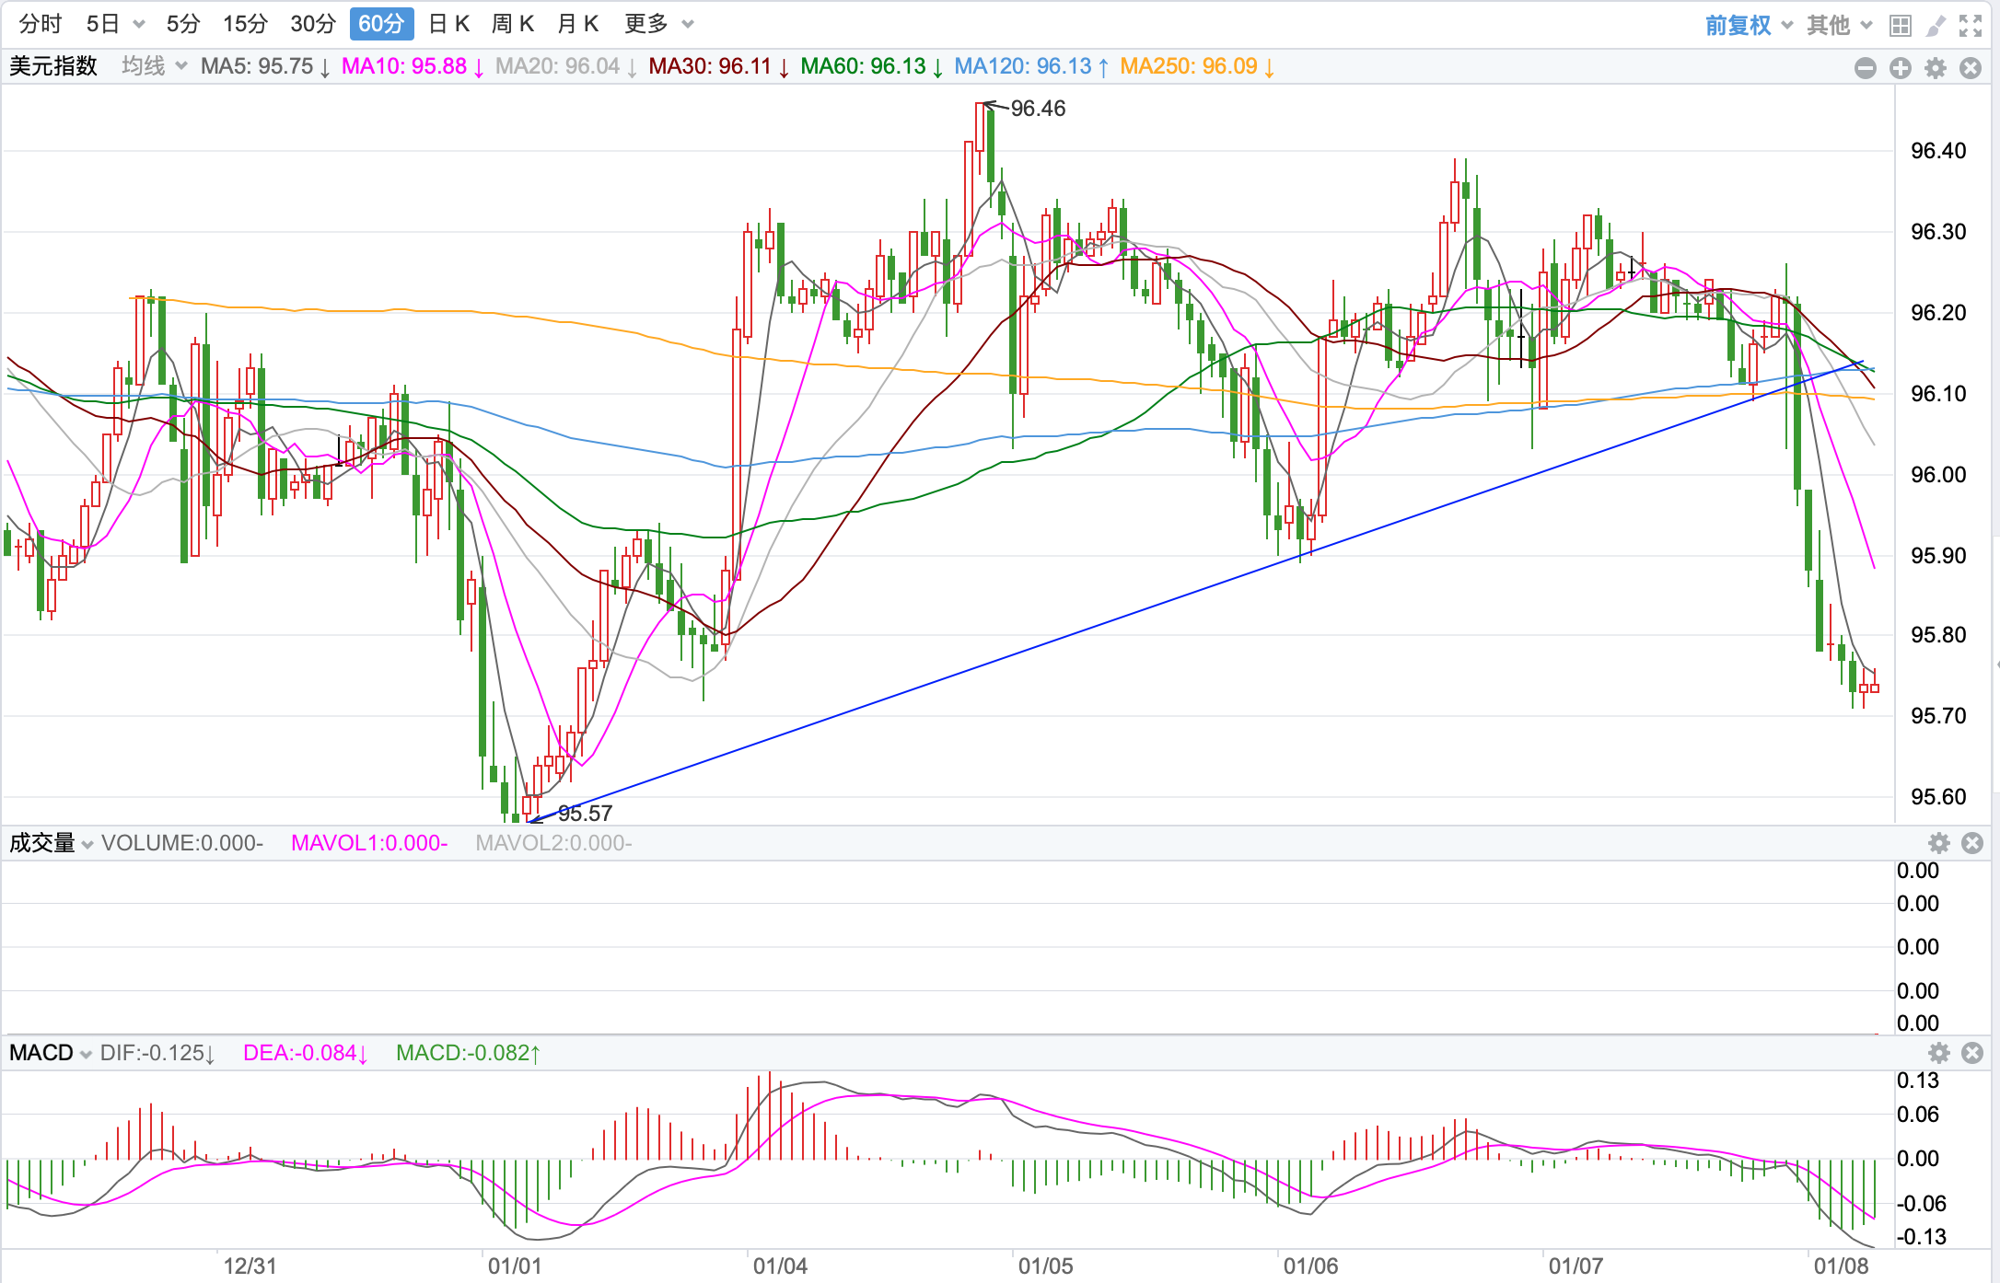Zoom out chart with minus icon

click(1866, 68)
